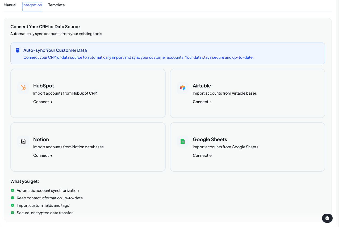339x227 pixels.
Task: Click the Google Sheets icon
Action: (183, 141)
